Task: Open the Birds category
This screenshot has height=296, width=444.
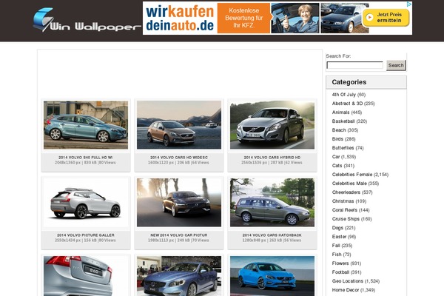Action: [337, 139]
